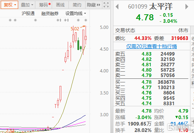The image size is (194, 133).
Task: Click the 卖一 4.79 price row
Action: pyautogui.click(x=152, y=75)
